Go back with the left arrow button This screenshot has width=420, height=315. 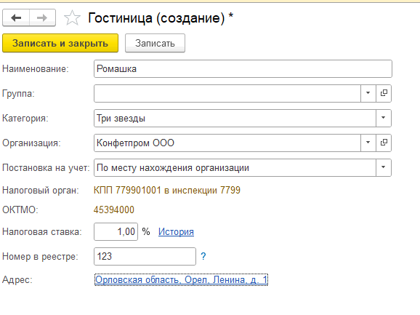tap(16, 17)
